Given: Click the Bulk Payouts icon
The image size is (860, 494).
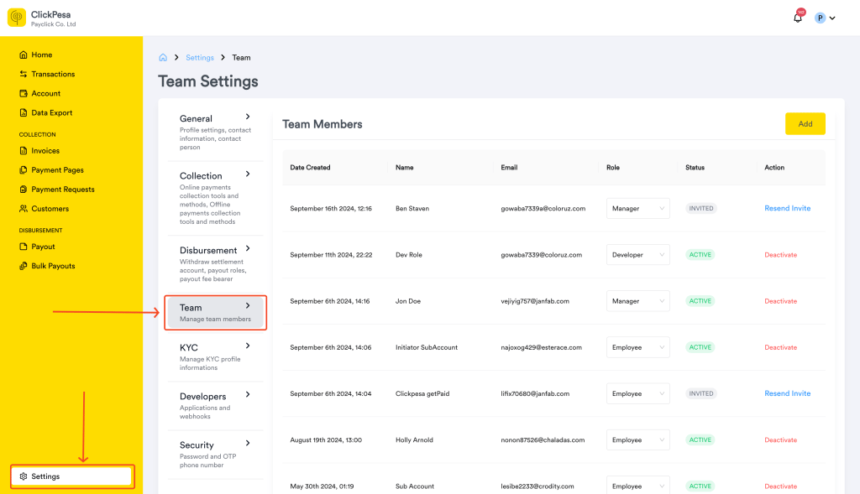Looking at the screenshot, I should point(23,266).
